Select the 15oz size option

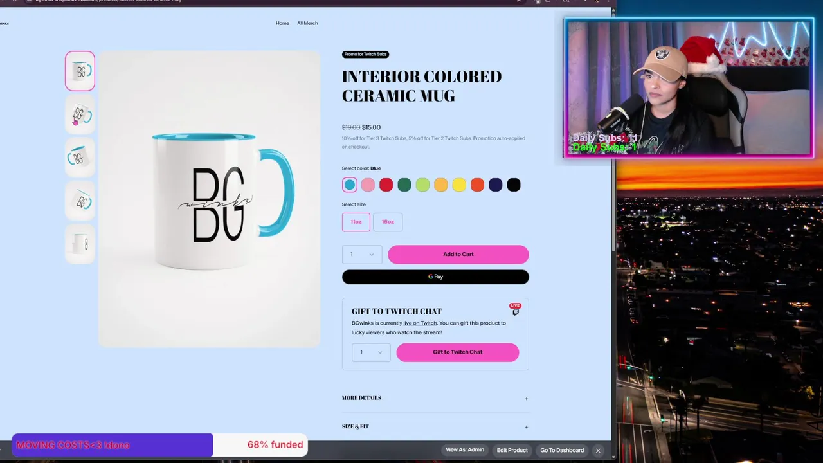[388, 222]
